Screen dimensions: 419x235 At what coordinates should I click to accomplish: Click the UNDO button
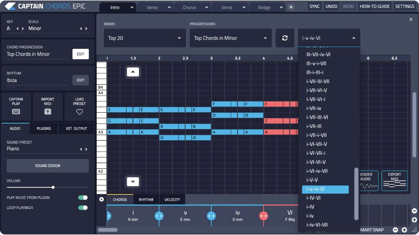332,6
